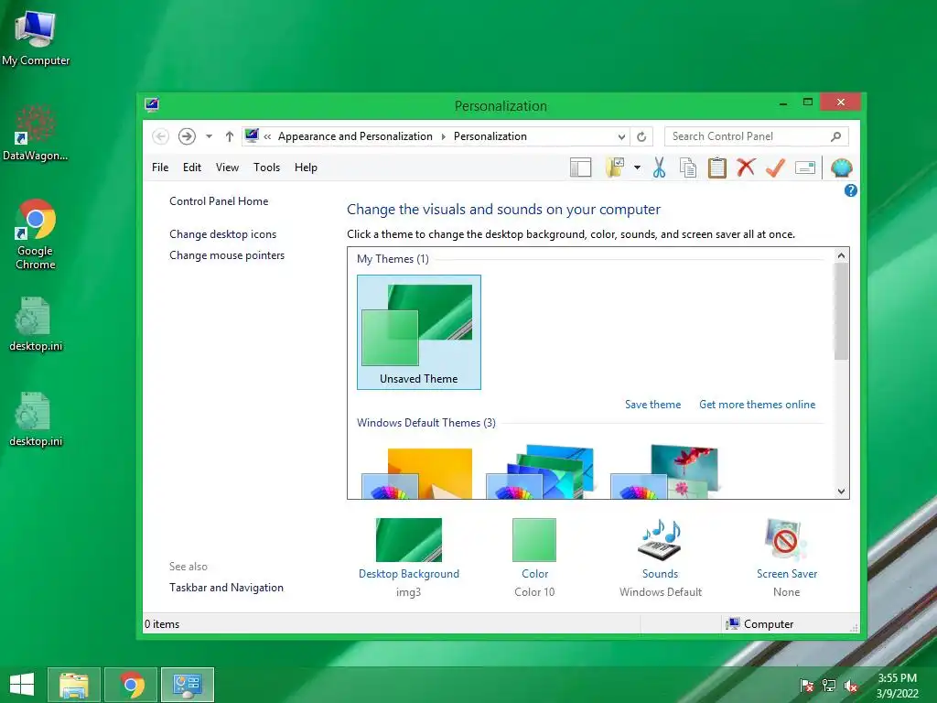Click Appearance and Personalization breadcrumb
Image resolution: width=937 pixels, height=703 pixels.
(x=355, y=136)
